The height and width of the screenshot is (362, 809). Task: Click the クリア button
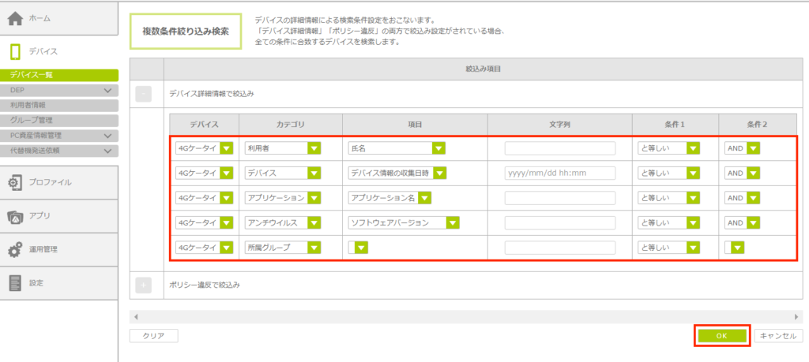pos(153,336)
